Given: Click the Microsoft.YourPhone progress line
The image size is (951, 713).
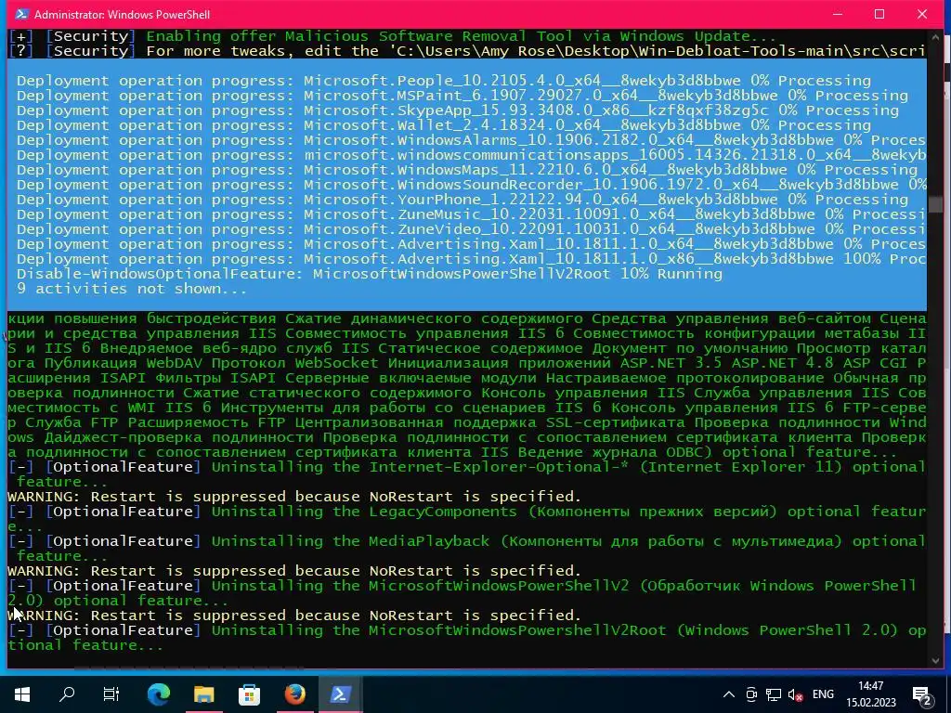Looking at the screenshot, I should (462, 200).
